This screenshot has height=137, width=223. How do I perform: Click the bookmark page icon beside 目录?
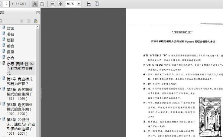[4, 52]
